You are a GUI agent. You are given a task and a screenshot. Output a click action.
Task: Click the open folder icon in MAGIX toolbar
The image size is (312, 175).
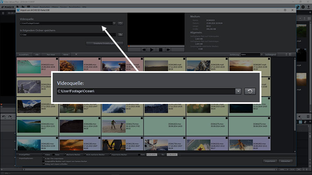pyautogui.click(x=23, y=7)
